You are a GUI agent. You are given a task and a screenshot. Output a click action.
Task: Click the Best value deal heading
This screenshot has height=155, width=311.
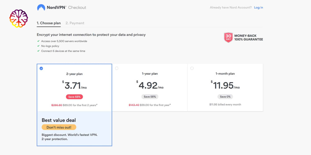click(59, 120)
